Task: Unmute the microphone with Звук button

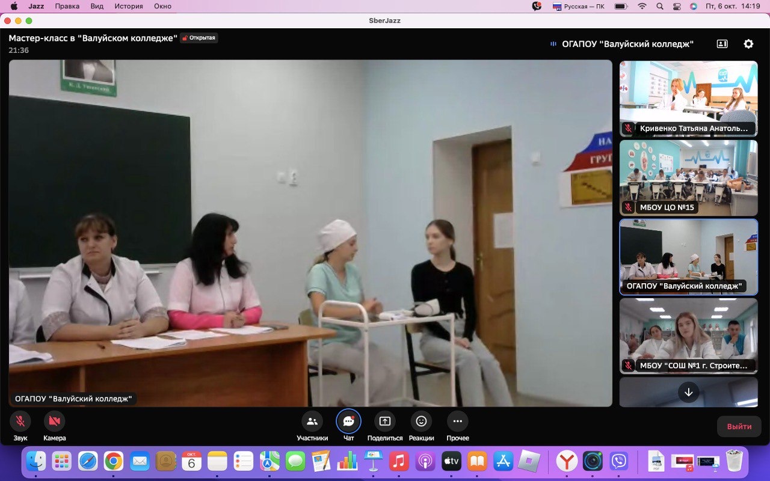Action: point(20,421)
